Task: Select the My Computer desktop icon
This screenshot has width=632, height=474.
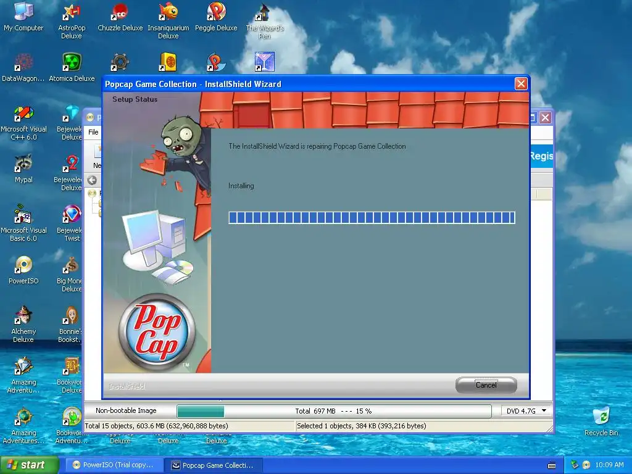Action: (x=23, y=17)
